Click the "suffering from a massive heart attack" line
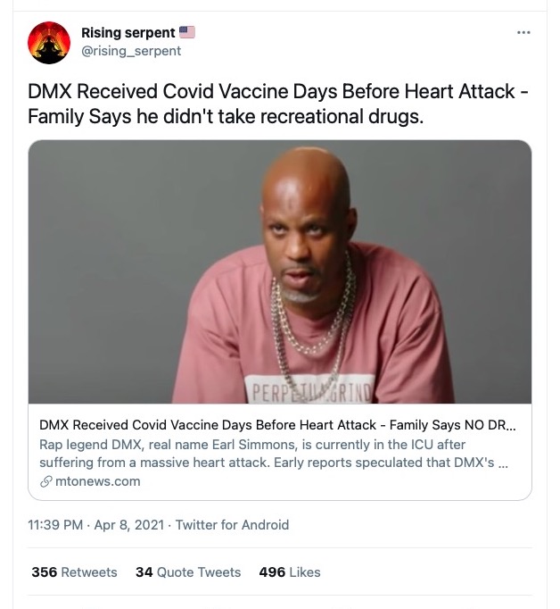 (x=268, y=463)
